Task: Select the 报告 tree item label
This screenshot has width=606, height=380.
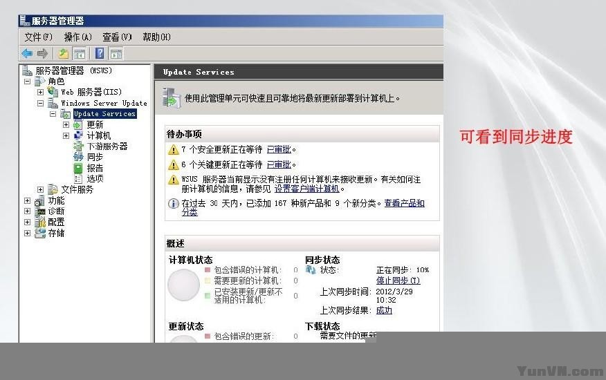Action: pos(95,168)
